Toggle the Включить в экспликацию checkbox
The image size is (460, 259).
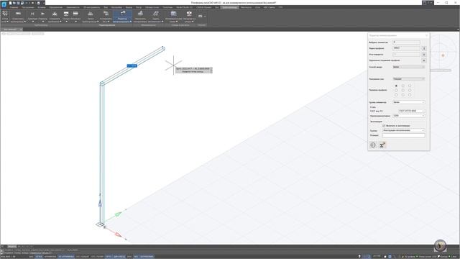pos(384,126)
